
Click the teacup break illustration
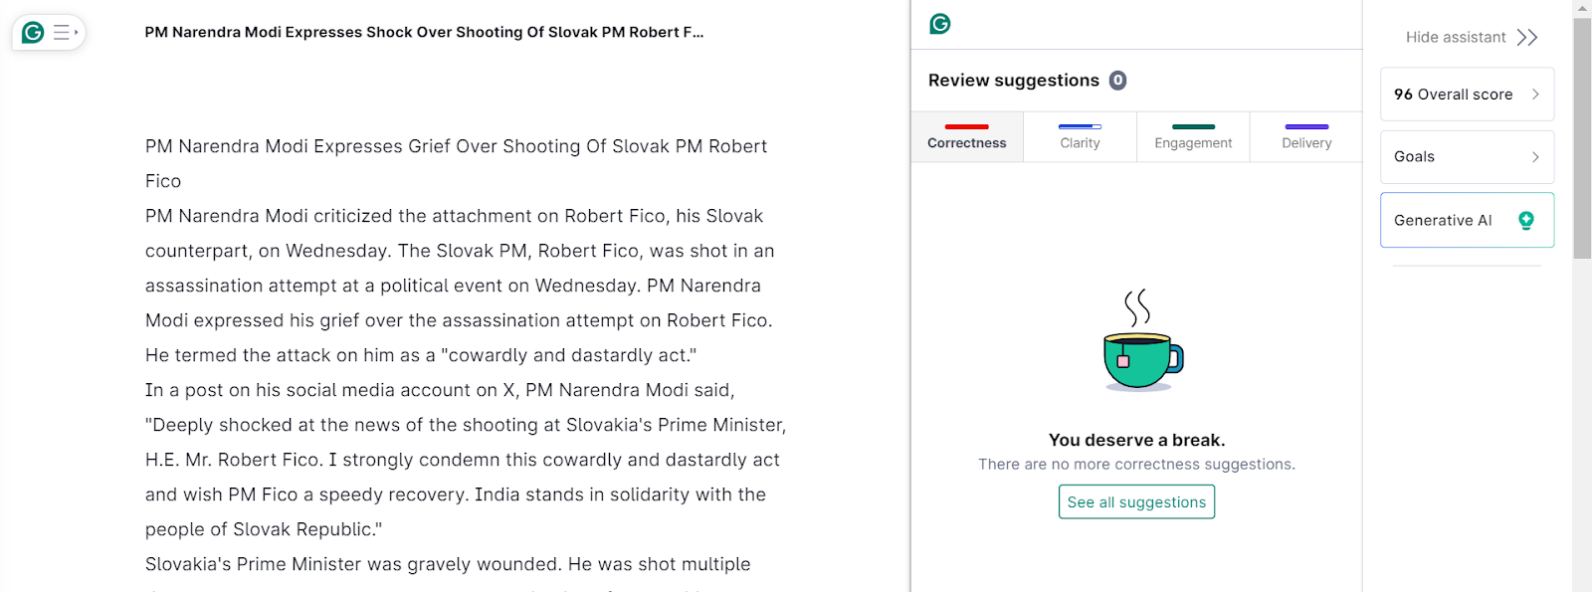(1142, 340)
